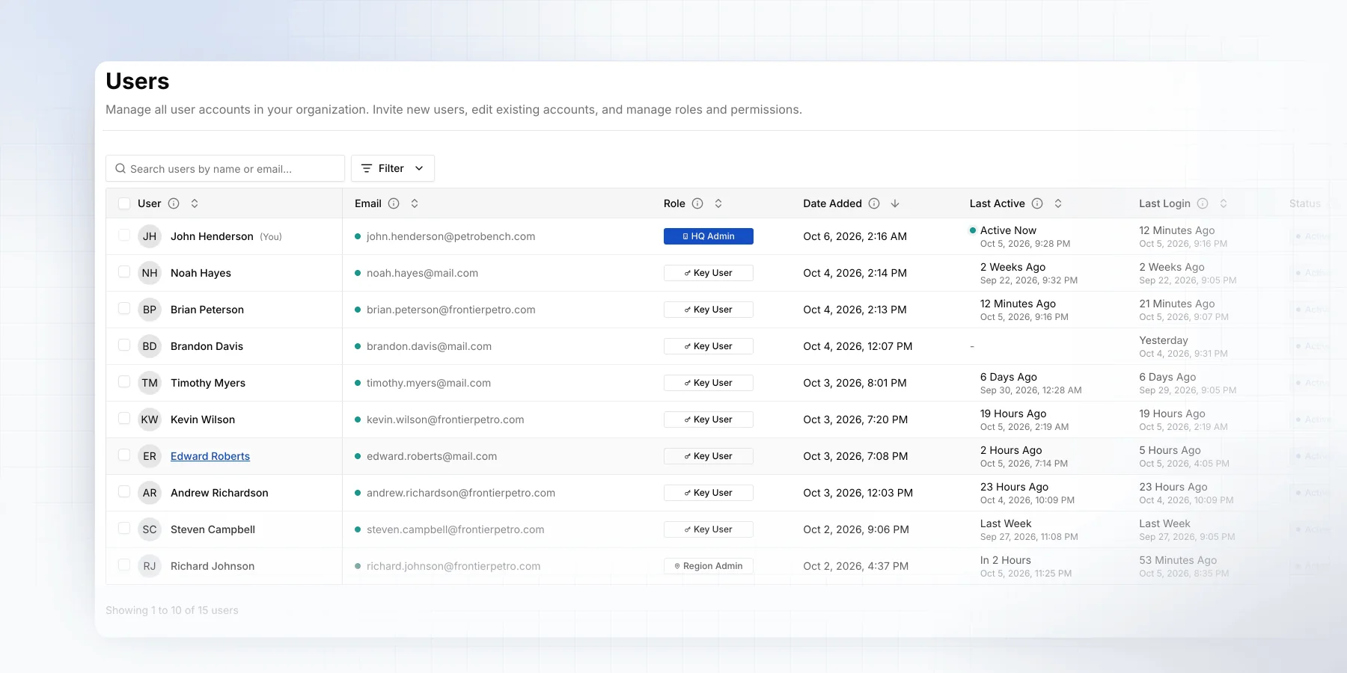Sort by the User column arrows
Viewport: 1347px width, 673px height.
pyautogui.click(x=195, y=203)
